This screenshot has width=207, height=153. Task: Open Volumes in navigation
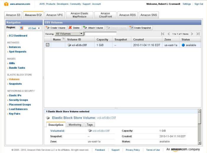[14, 79]
